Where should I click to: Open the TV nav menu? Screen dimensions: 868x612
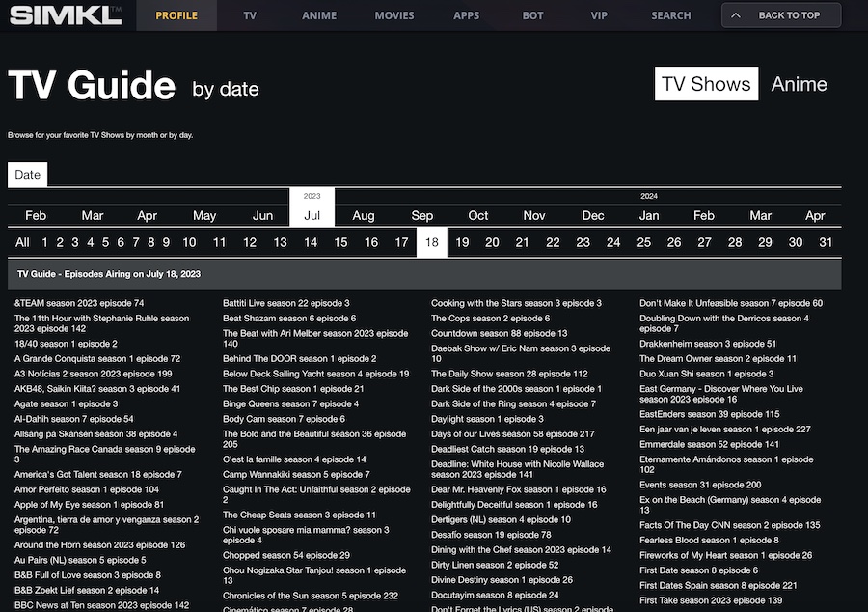tap(250, 15)
